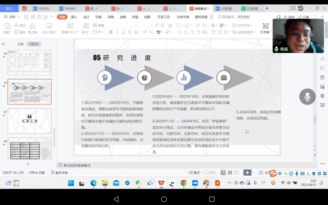The width and height of the screenshot is (328, 205).
Task: Click the Comments (批注) status bar button
Action: click(x=210, y=173)
